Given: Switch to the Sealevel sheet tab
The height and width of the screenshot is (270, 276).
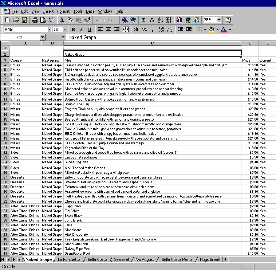Looking at the screenshot, I should pos(121,259).
